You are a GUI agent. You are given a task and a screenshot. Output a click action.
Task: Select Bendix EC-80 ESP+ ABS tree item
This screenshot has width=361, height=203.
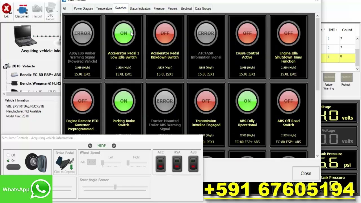(40, 75)
